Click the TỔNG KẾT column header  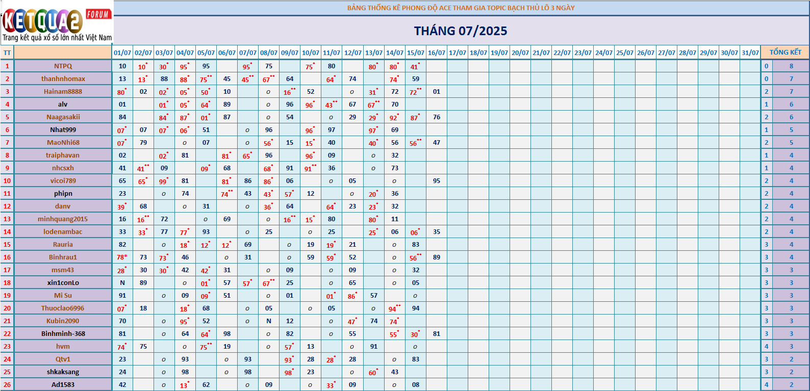click(785, 52)
